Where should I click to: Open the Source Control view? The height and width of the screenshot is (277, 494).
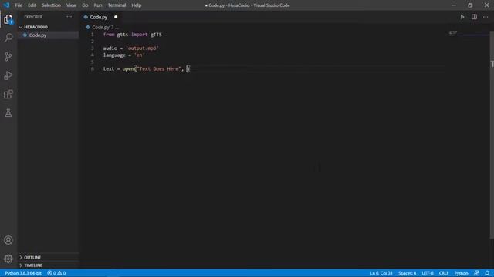pos(8,56)
